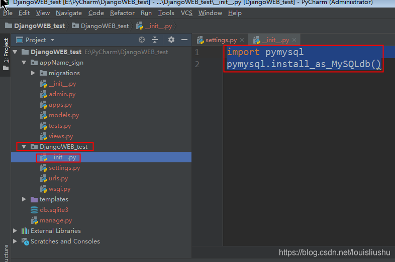Click the locate/scroll from source icon
The width and height of the screenshot is (395, 262).
(x=142, y=40)
